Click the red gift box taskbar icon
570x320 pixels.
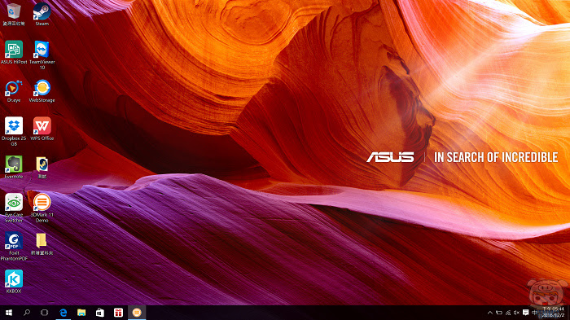pyautogui.click(x=119, y=313)
